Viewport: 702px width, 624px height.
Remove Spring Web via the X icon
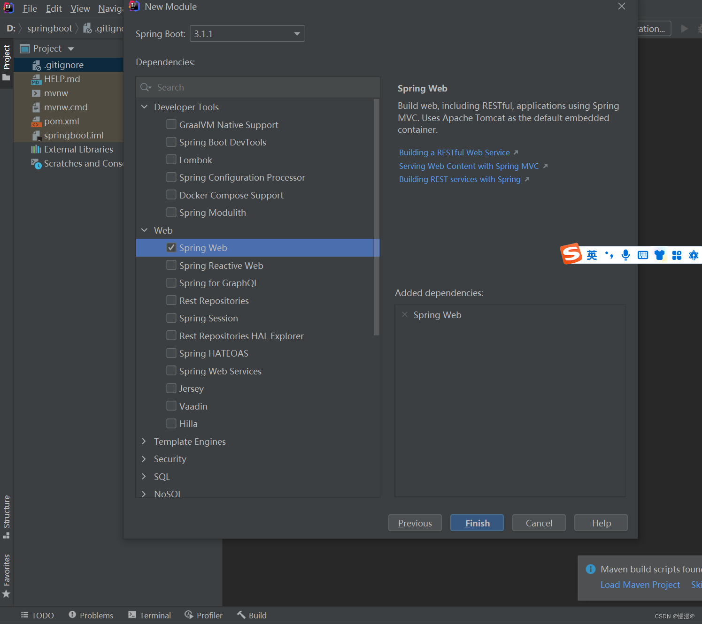coord(405,314)
